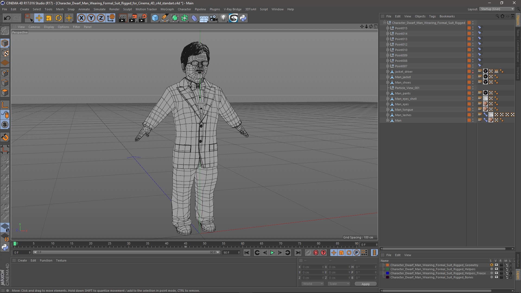Select the Scale tool
The height and width of the screenshot is (293, 521).
49,18
